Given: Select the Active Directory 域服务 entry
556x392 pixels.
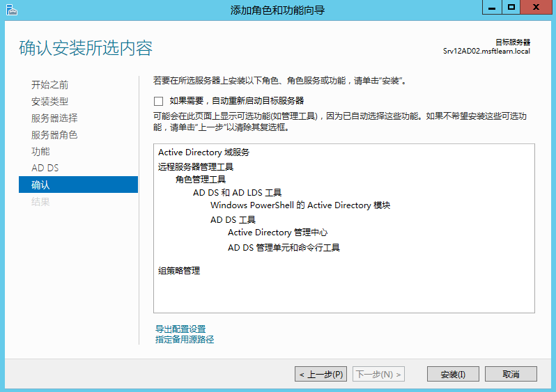Looking at the screenshot, I should click(x=204, y=152).
